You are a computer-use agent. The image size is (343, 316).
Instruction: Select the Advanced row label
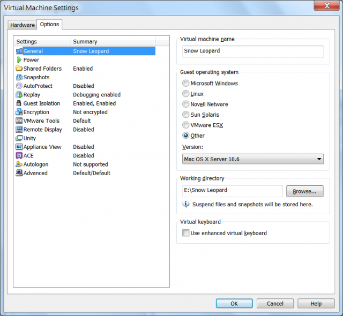point(35,173)
